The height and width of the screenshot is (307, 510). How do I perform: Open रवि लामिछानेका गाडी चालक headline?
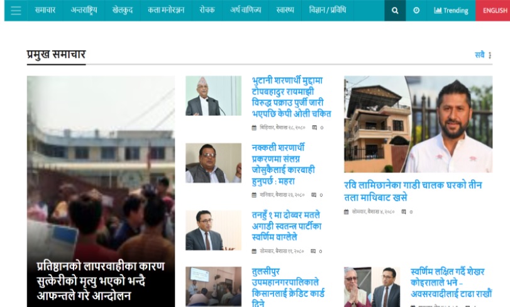point(413,191)
